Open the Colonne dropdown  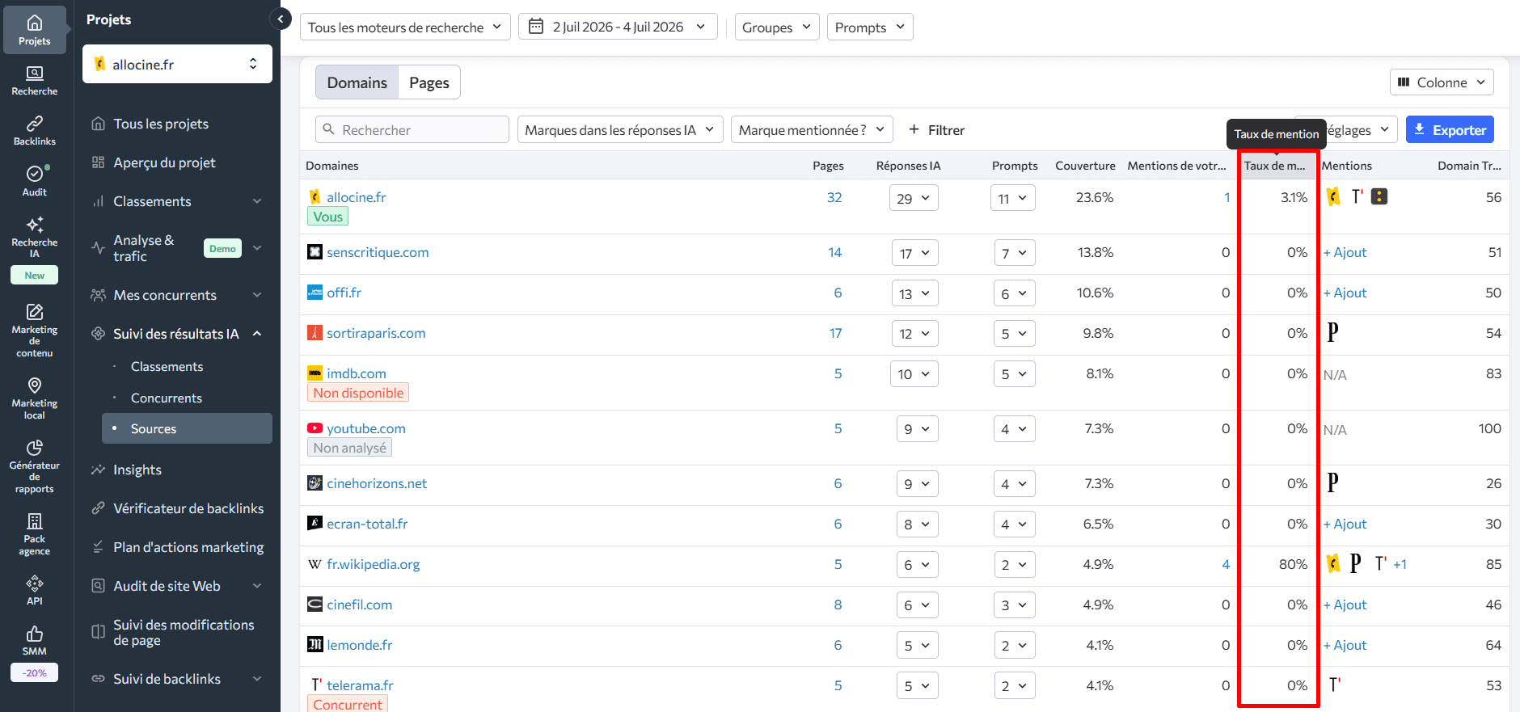click(x=1442, y=82)
